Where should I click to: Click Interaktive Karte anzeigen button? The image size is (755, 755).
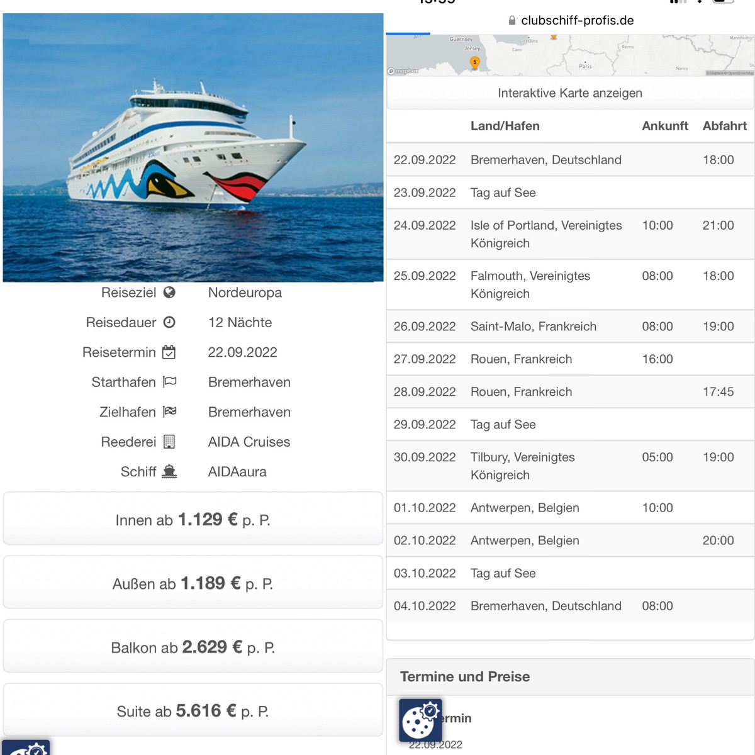point(570,93)
